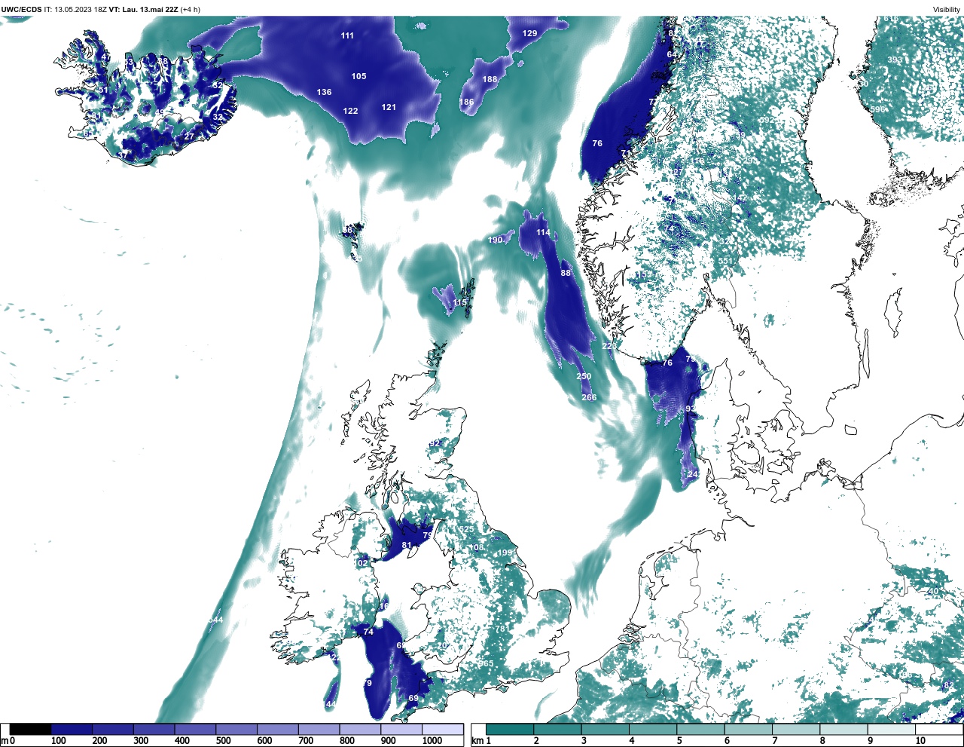Click the 7–8 km legend segment
Image resolution: width=964 pixels, height=747 pixels.
tap(797, 730)
